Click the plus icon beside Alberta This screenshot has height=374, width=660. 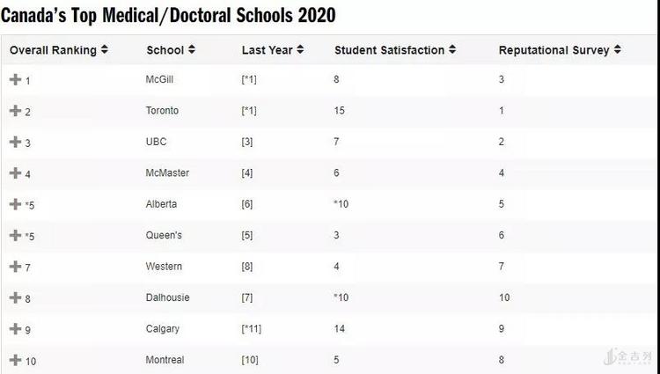click(x=15, y=204)
